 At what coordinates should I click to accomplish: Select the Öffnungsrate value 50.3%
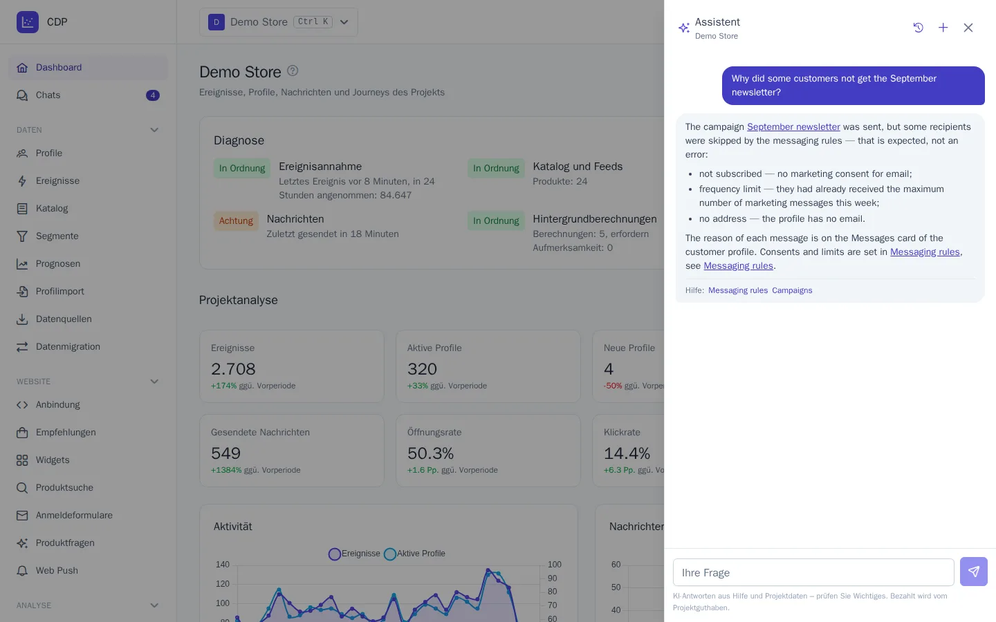(430, 453)
